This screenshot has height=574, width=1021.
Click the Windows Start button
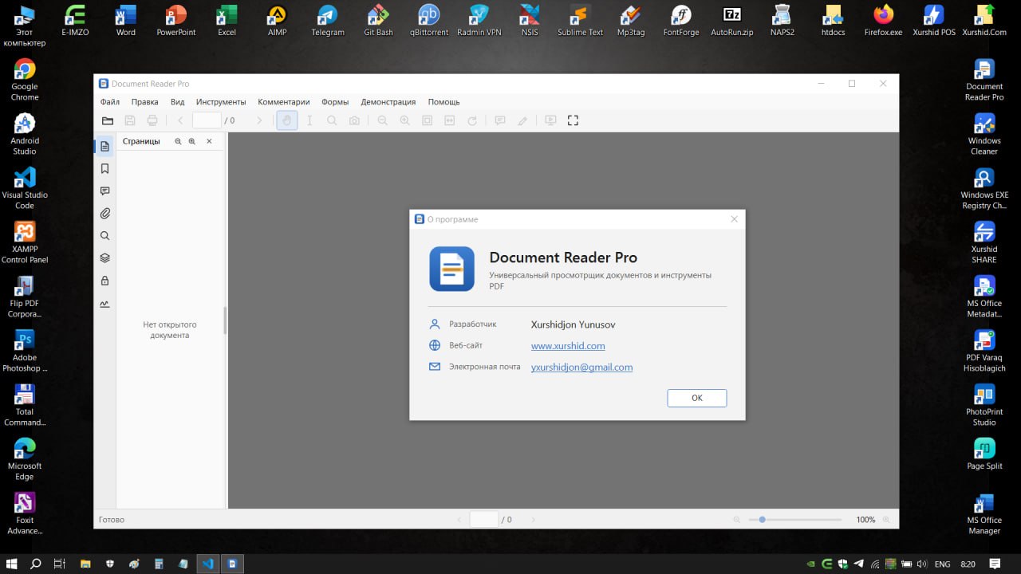coord(12,564)
